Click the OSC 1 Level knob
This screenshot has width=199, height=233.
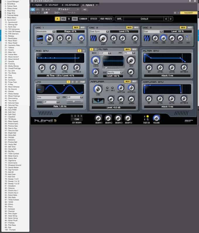(81, 38)
